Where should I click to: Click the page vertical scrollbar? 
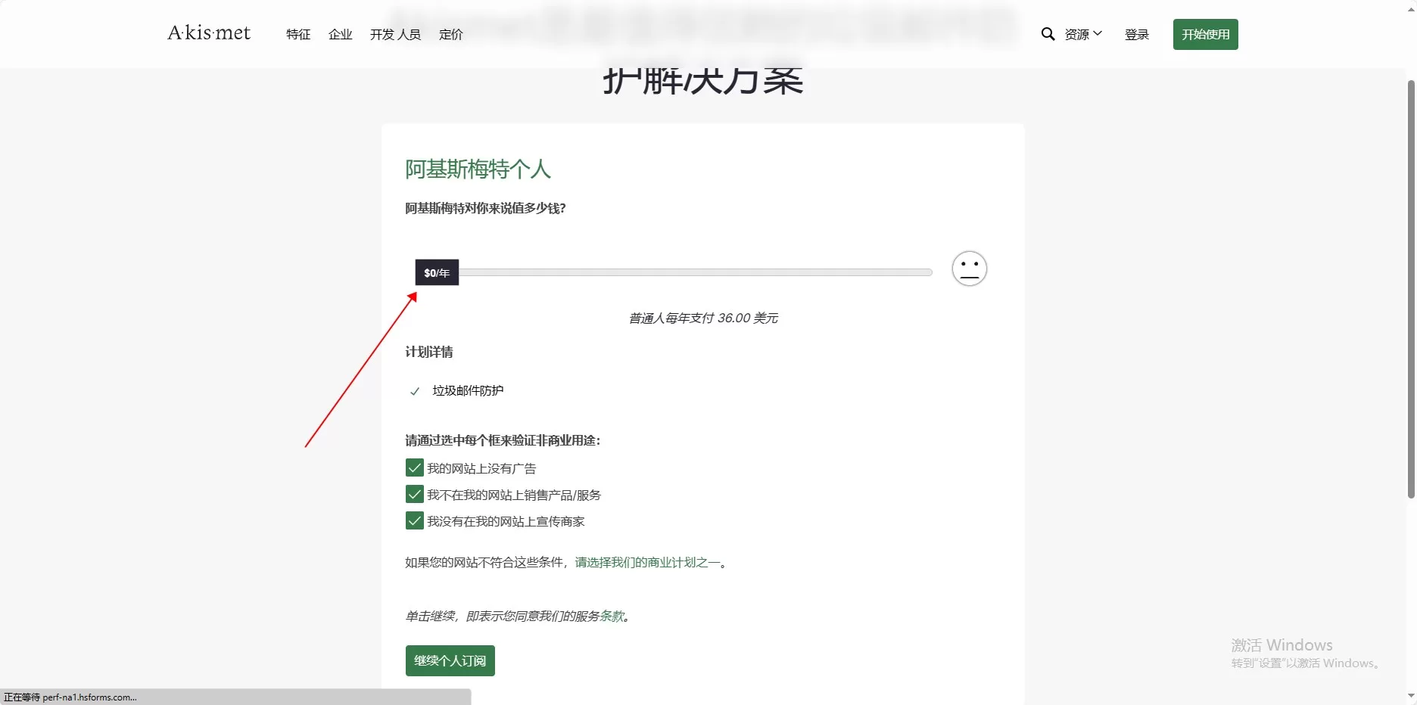1411,287
